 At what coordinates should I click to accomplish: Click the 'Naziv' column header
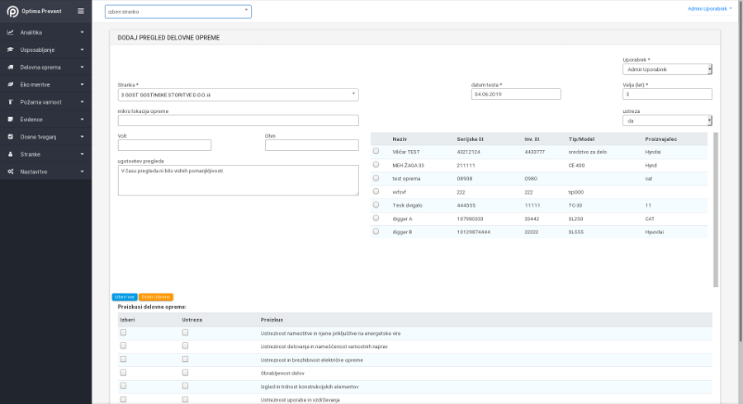400,139
